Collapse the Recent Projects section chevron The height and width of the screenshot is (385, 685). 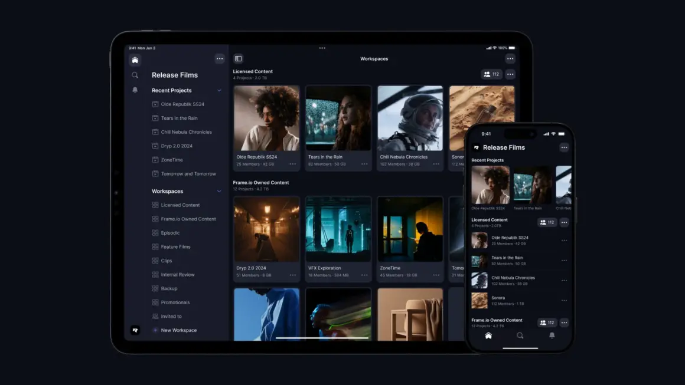coord(219,91)
